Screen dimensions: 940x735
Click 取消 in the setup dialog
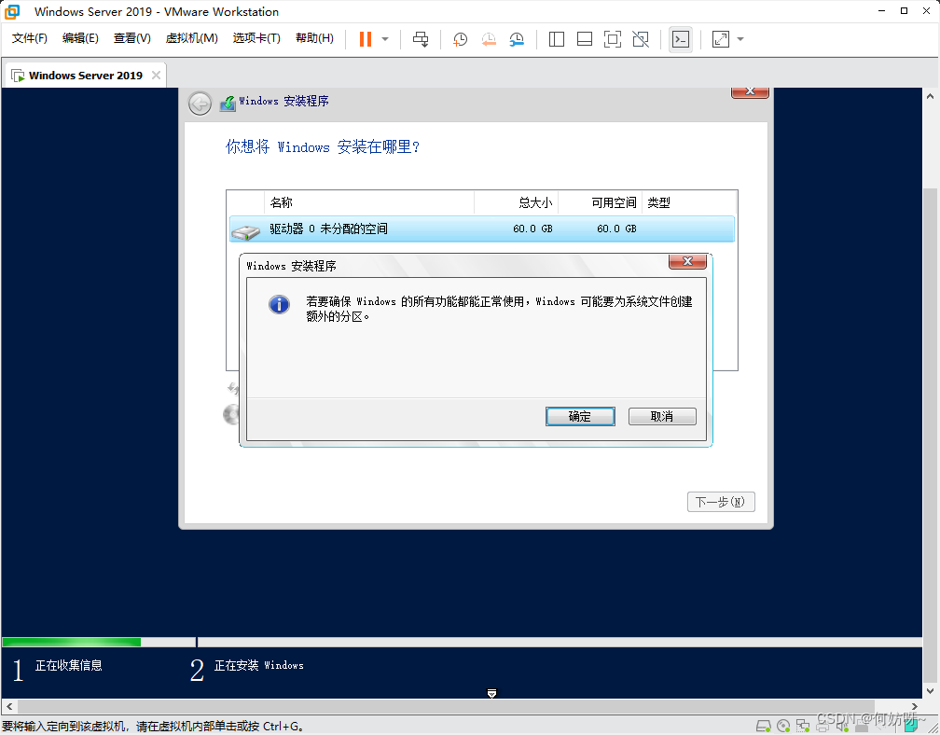(662, 417)
